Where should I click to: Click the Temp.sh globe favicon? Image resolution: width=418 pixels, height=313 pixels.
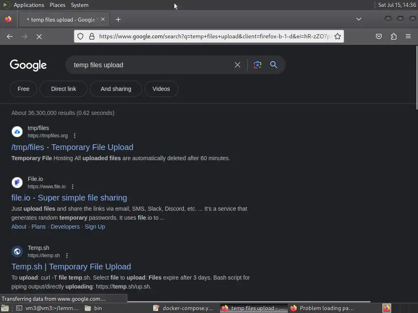[17, 251]
